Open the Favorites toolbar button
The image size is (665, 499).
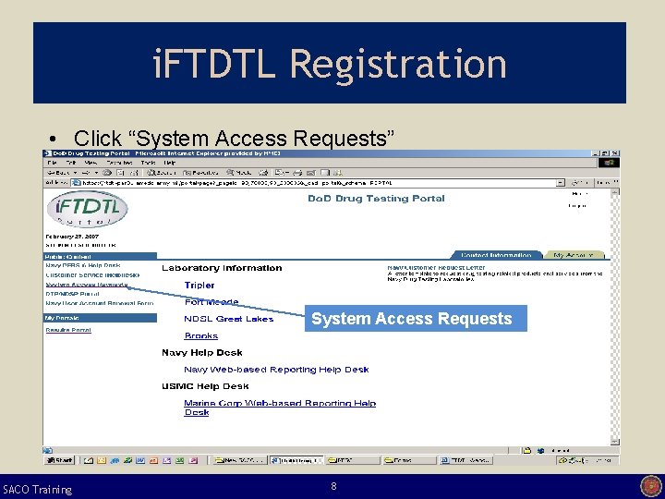200,173
